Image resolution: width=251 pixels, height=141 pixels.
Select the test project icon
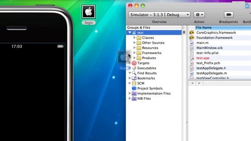[x=134, y=33]
